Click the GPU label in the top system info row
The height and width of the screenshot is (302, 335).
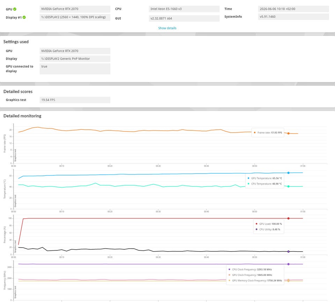coord(9,9)
